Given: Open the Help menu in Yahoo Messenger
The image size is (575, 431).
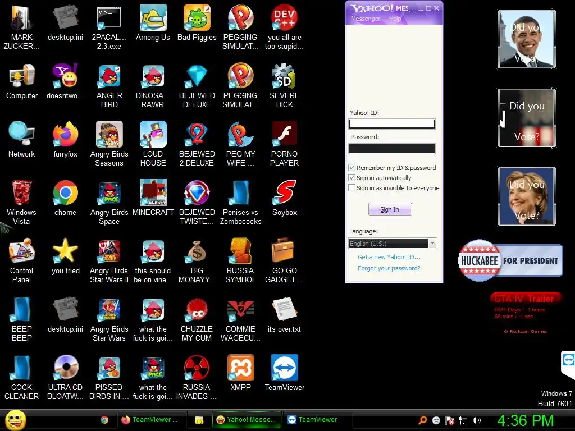Looking at the screenshot, I should tap(395, 19).
